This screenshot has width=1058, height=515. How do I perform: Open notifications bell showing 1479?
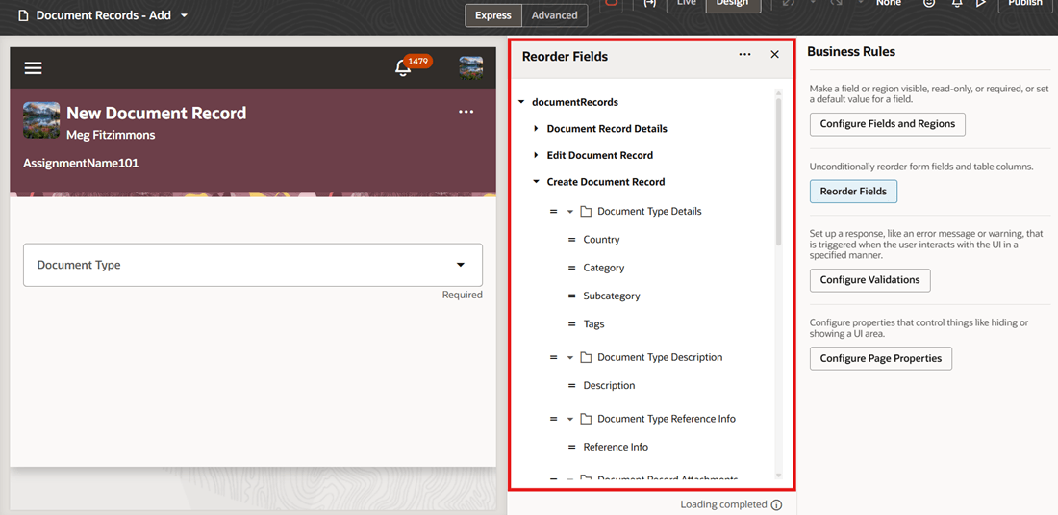tap(404, 68)
